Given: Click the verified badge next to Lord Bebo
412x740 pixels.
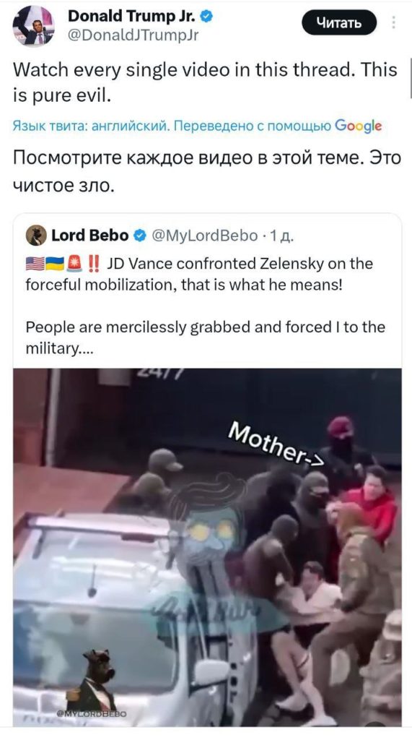Looking at the screenshot, I should tap(140, 235).
